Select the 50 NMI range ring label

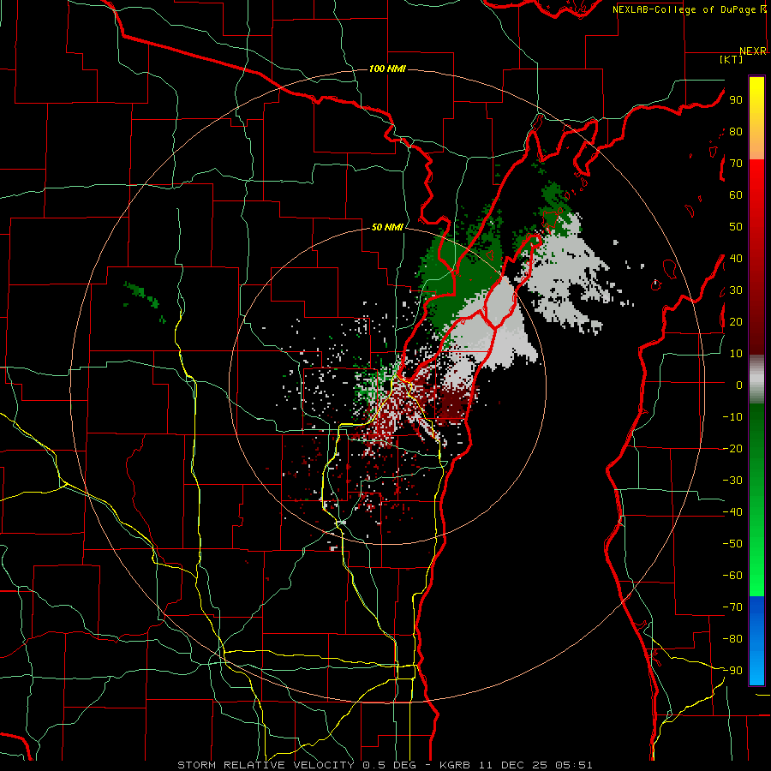click(x=387, y=227)
